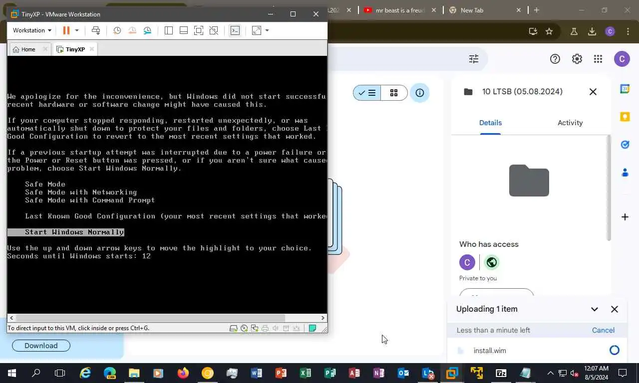Switch to the New Tab browser tab
The height and width of the screenshot is (383, 639).
484,10
